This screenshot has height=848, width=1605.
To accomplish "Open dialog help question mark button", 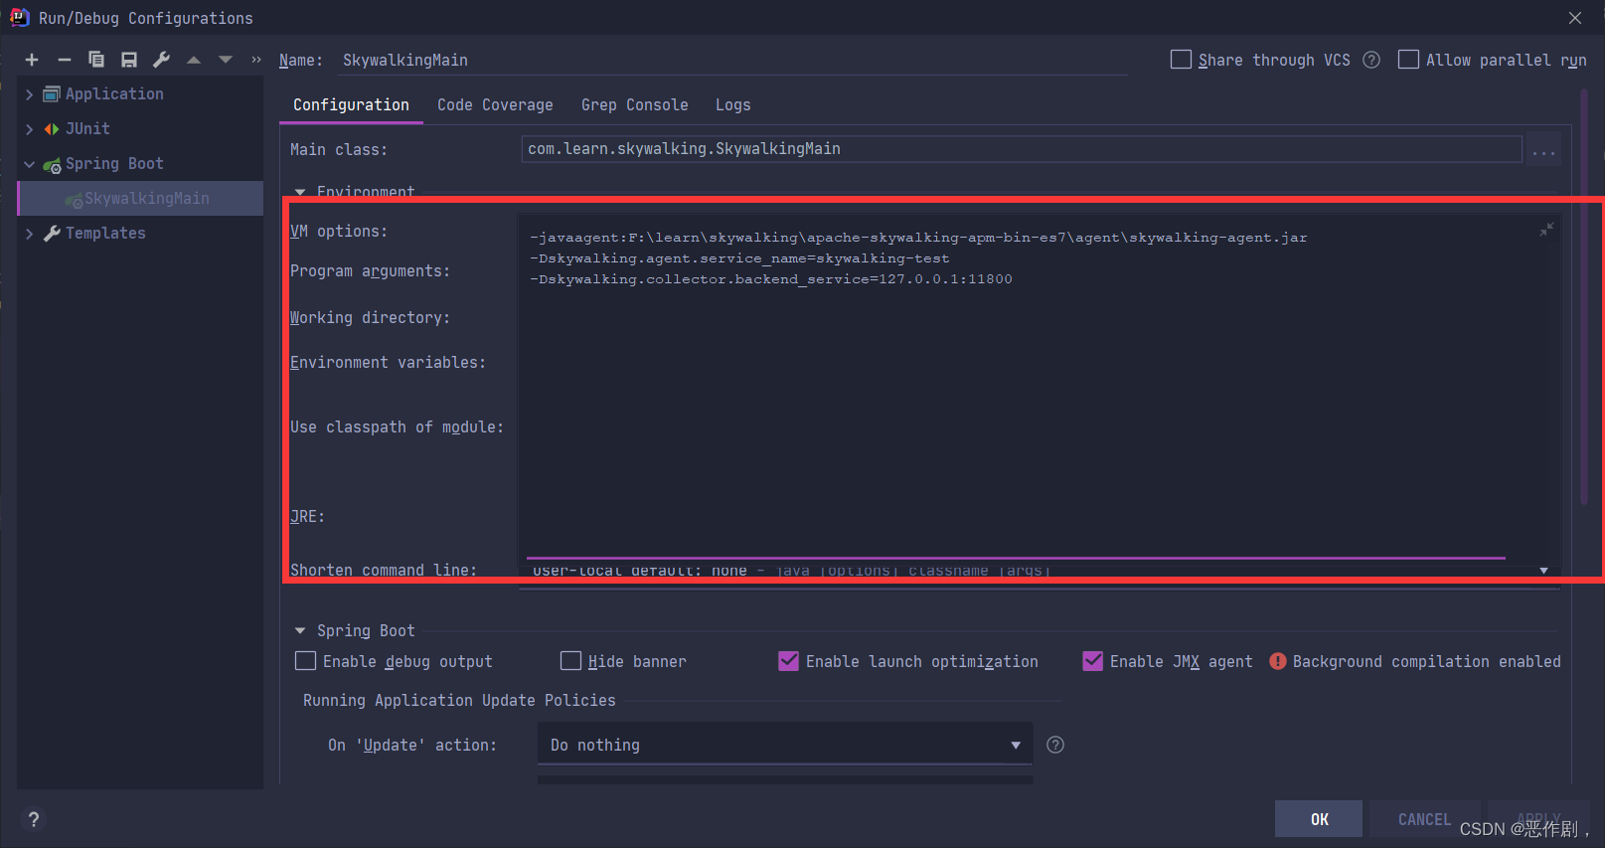I will pos(34,819).
